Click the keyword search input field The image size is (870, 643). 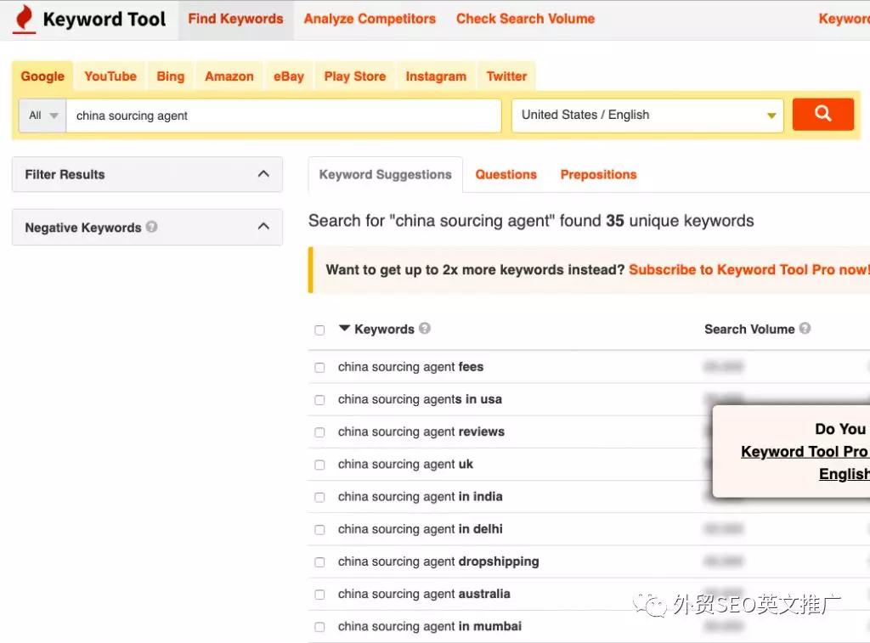click(285, 116)
